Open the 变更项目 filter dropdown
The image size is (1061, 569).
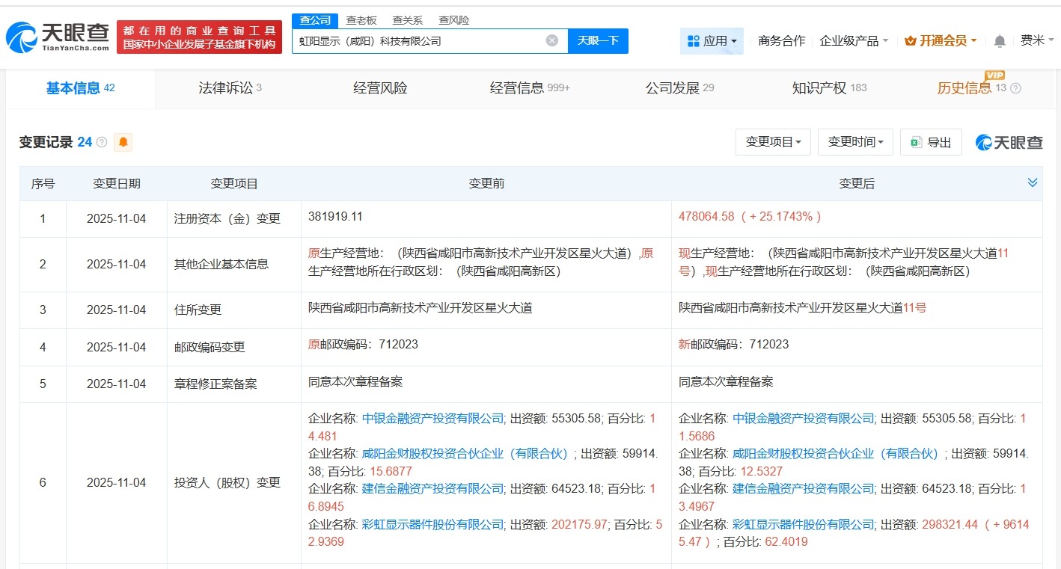tap(773, 141)
